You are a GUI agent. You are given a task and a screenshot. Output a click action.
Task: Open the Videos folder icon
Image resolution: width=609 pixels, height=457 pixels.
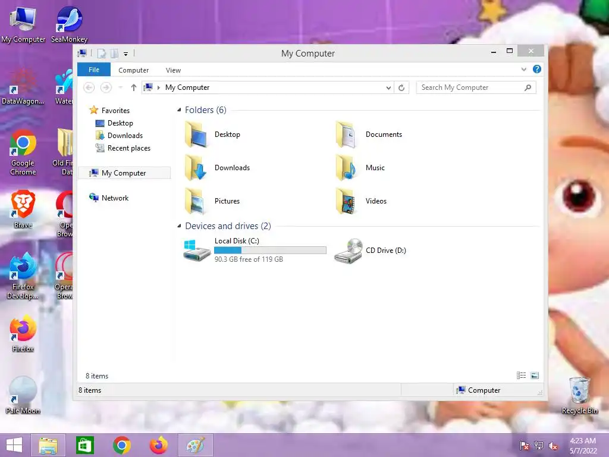tap(347, 201)
